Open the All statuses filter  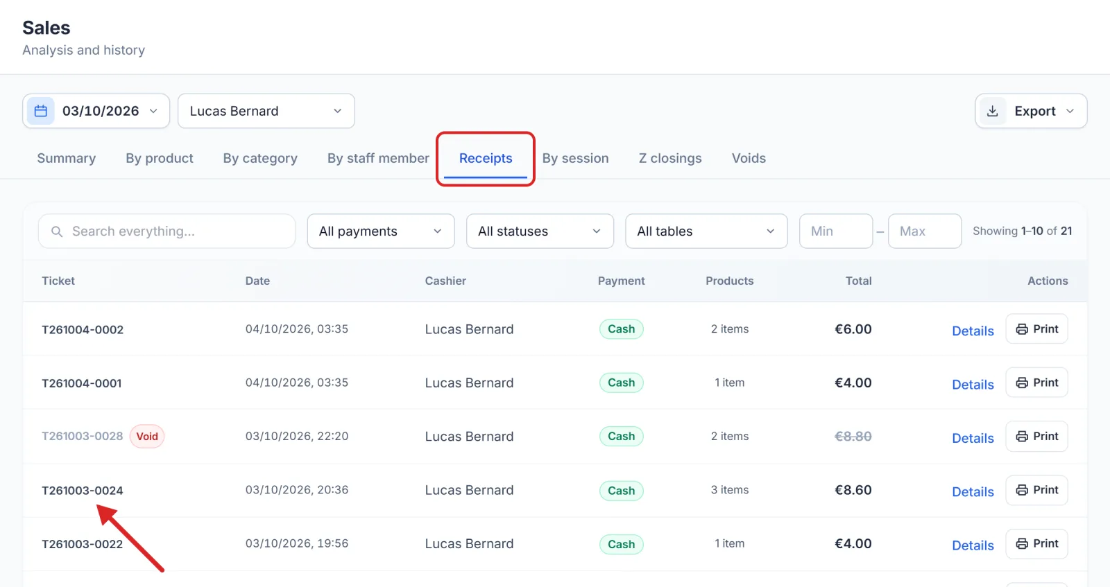tap(540, 231)
